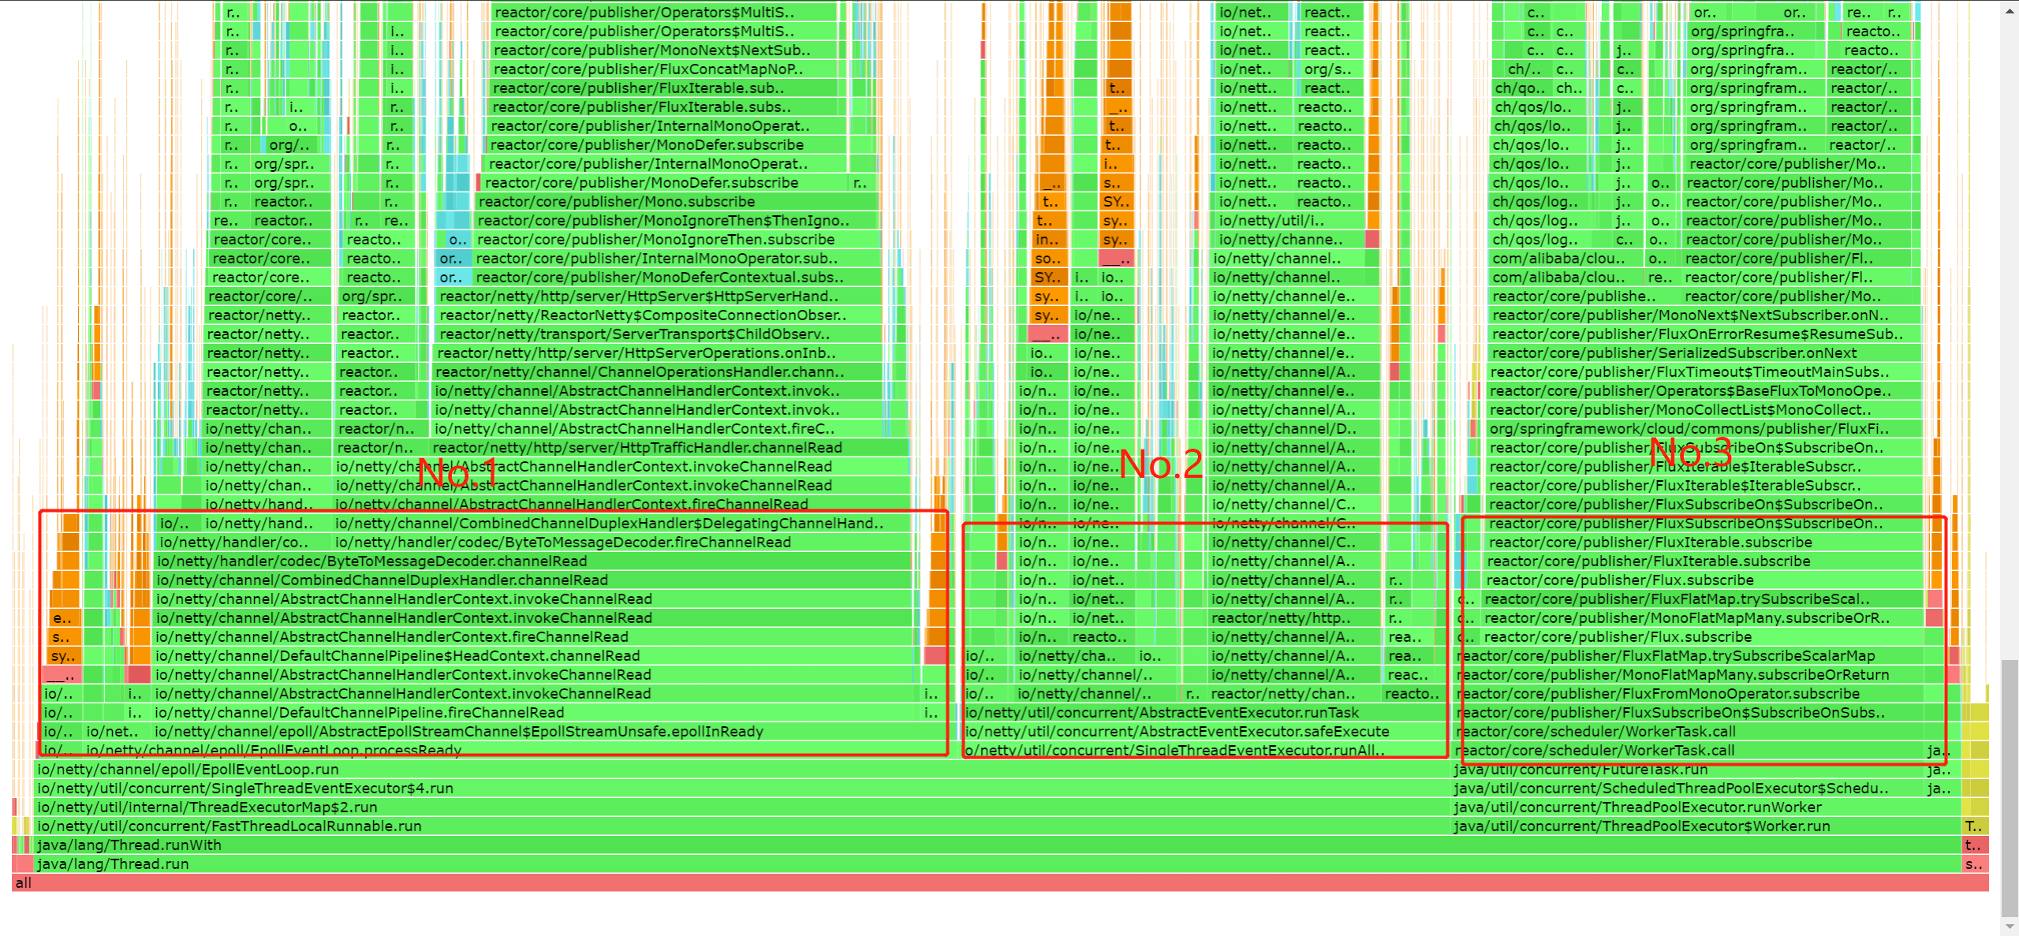Click the vertical scrollbar thumb
Image resolution: width=2019 pixels, height=936 pixels.
(x=2010, y=789)
